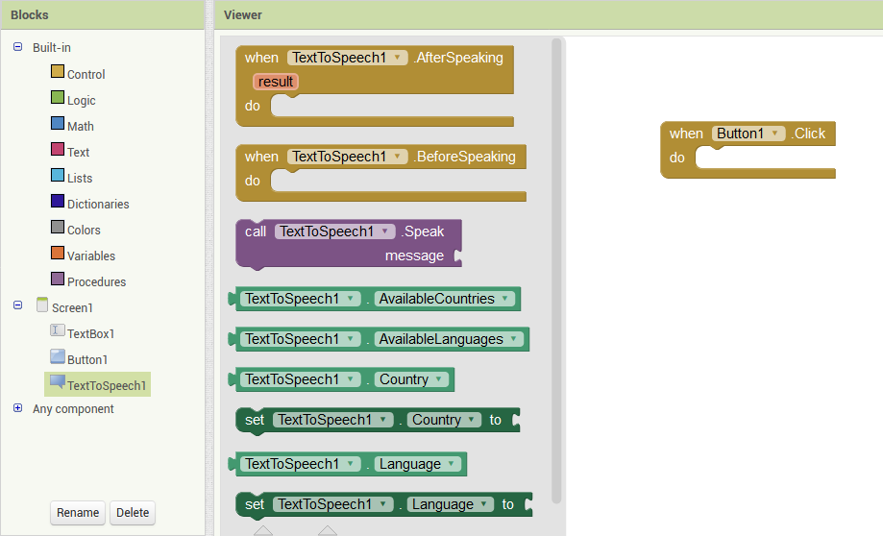Select the Control blocks color icon
The width and height of the screenshot is (883, 536).
coord(58,72)
